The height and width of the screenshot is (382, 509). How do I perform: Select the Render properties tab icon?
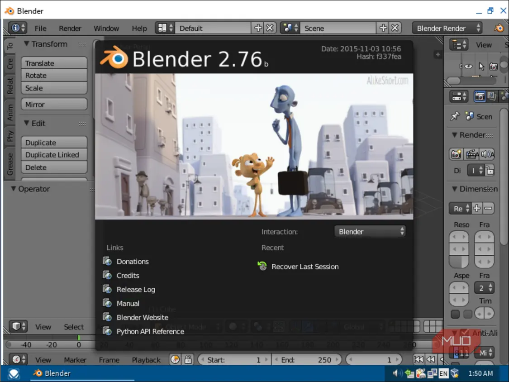click(480, 96)
